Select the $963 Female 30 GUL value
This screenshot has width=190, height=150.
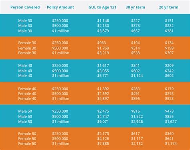[101, 43]
